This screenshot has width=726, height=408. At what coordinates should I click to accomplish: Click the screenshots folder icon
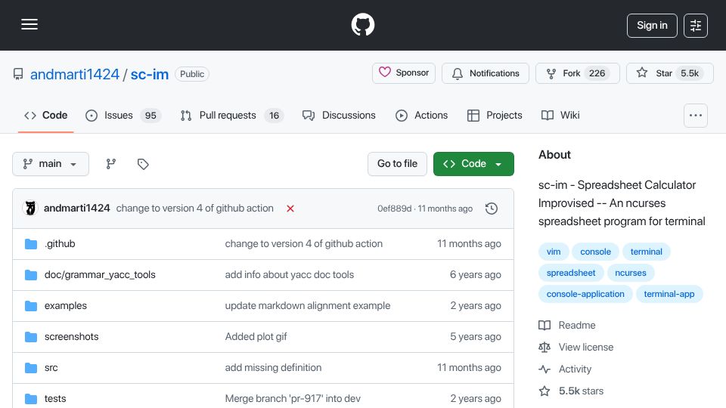(x=31, y=337)
